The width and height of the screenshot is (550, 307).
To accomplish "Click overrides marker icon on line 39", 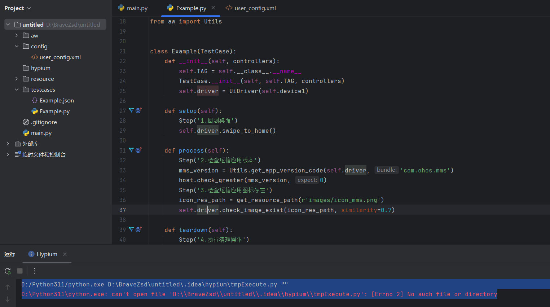I will pyautogui.click(x=138, y=229).
